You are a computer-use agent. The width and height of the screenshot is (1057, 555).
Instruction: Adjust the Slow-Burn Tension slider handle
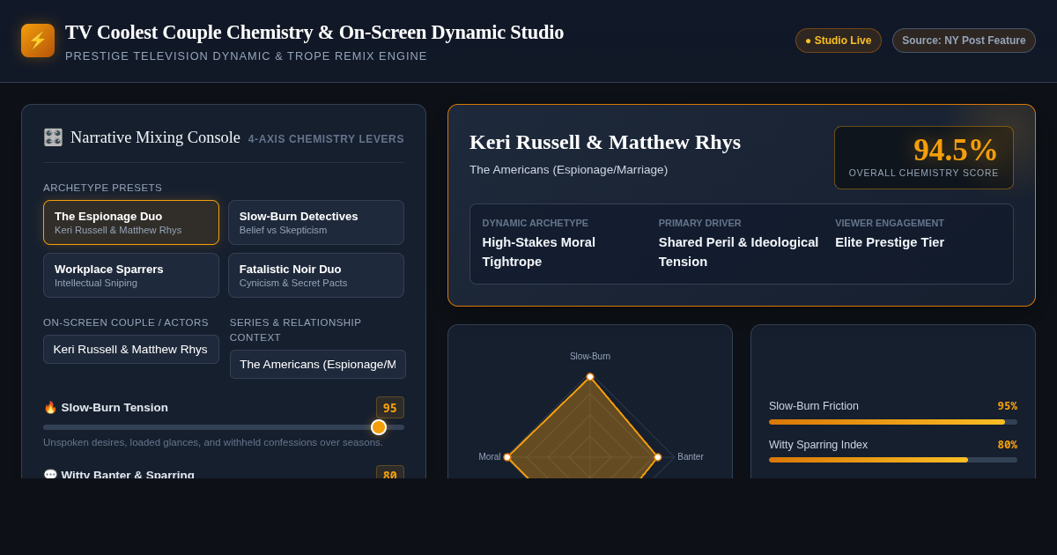379,427
